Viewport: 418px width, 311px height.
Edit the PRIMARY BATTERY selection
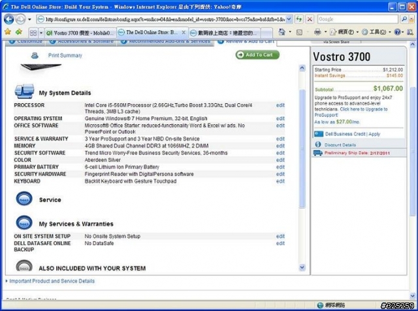[x=280, y=167]
